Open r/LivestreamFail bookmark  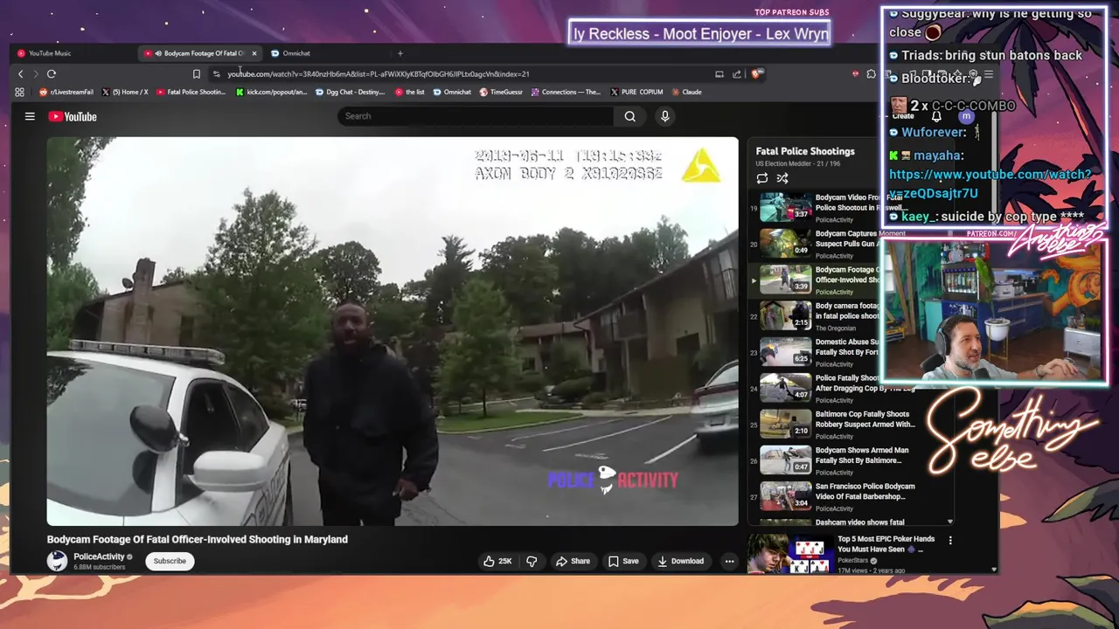point(66,92)
